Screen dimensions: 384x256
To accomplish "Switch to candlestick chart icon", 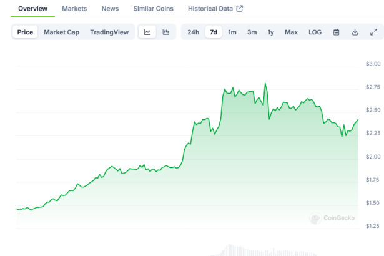I will tap(165, 32).
